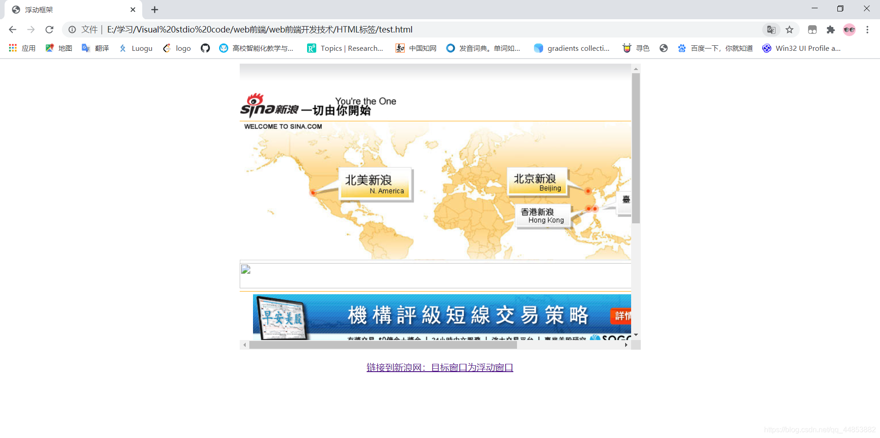
Task: Click the WELCOME TO SINA.COM text
Action: pos(283,126)
